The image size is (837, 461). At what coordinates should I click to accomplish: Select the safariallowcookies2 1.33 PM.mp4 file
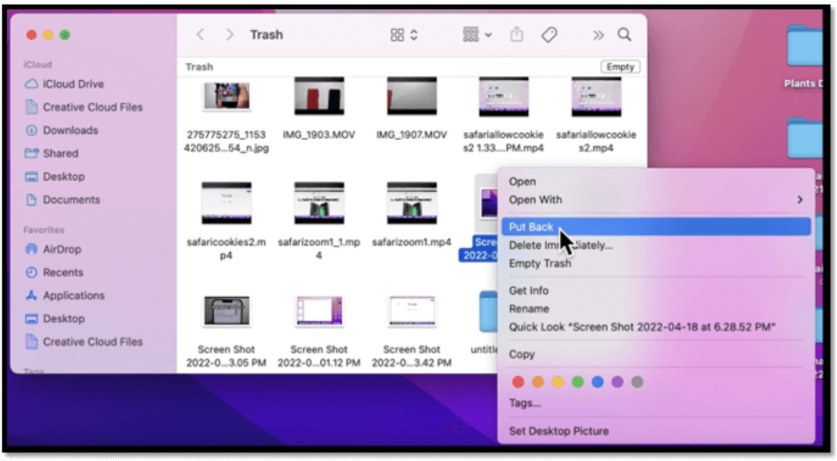point(504,116)
